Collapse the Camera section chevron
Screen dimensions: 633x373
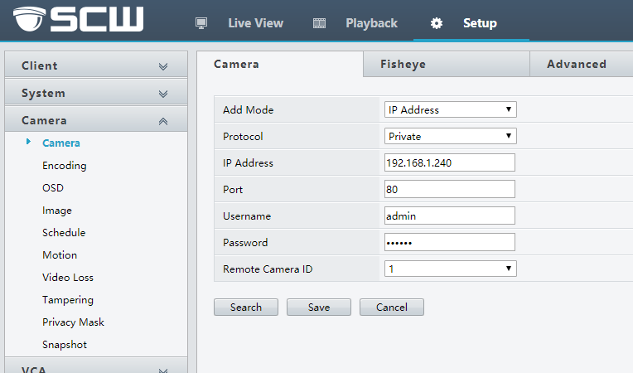(163, 121)
